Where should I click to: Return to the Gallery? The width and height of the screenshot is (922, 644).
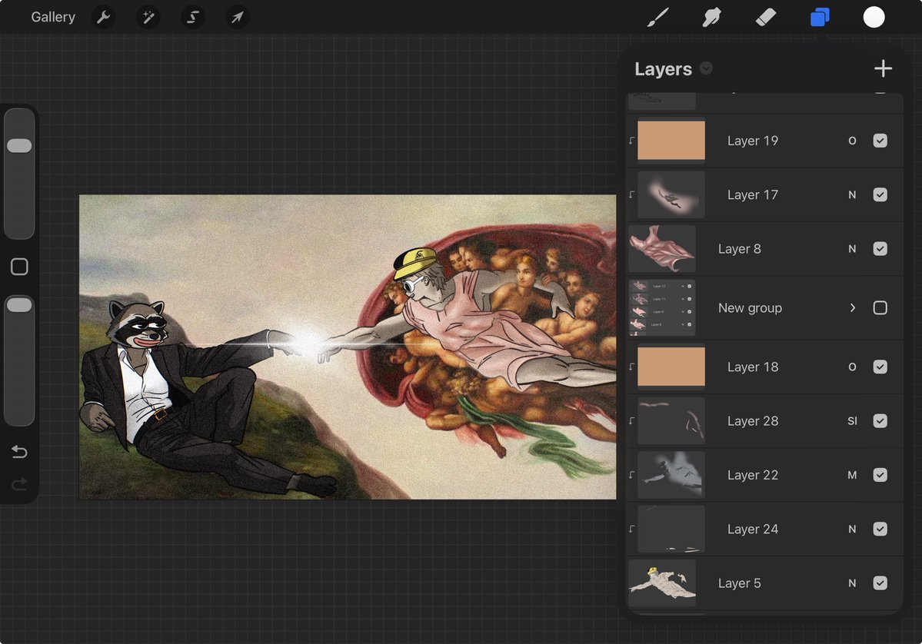[x=53, y=17]
